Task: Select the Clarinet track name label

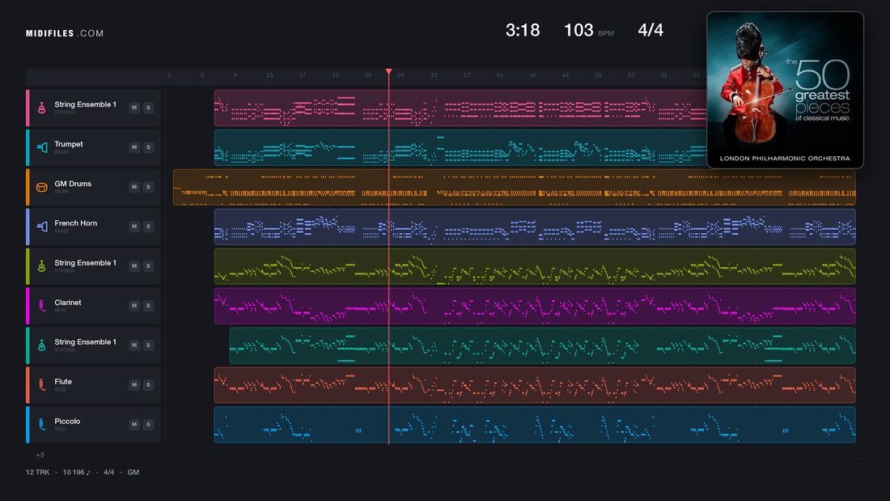Action: coord(67,302)
